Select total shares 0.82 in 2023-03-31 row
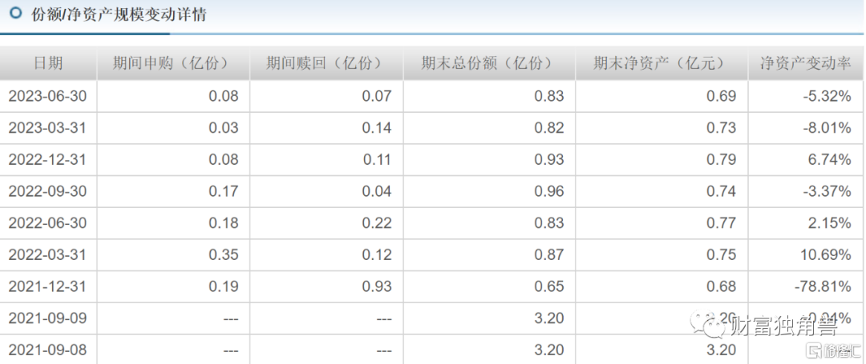This screenshot has height=364, width=866. pos(549,128)
